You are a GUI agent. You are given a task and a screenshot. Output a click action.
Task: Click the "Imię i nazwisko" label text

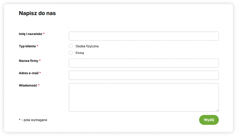point(30,34)
